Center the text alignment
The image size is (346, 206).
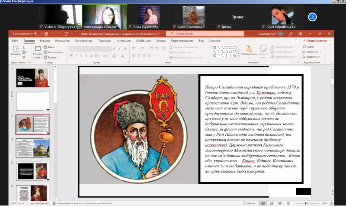click(x=139, y=56)
